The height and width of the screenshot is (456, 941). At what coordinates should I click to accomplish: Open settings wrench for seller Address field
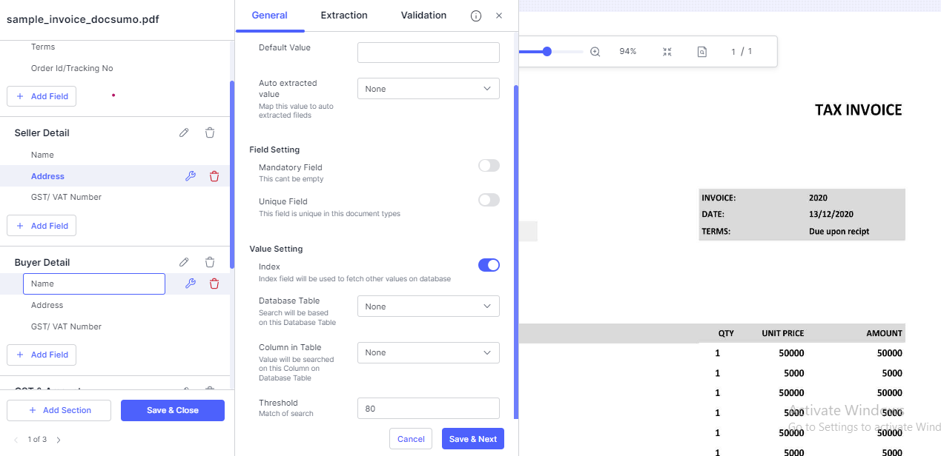(x=190, y=176)
